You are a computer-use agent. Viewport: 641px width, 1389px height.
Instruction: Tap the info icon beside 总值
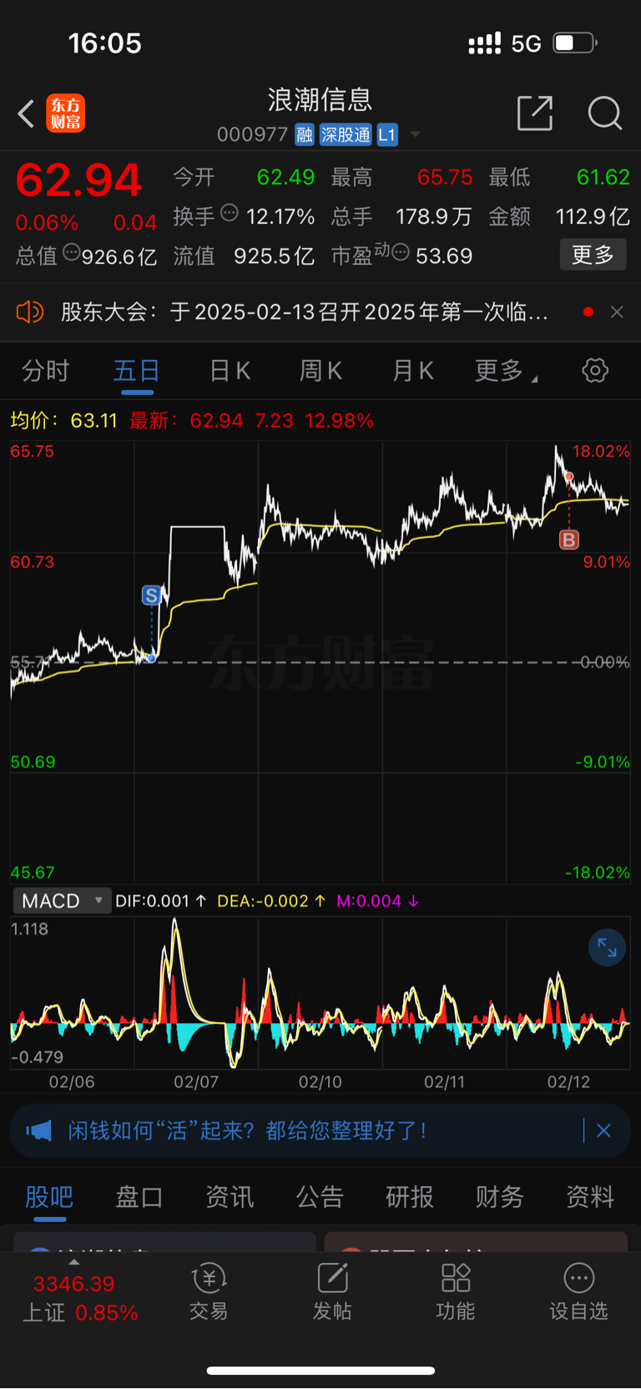(x=72, y=252)
